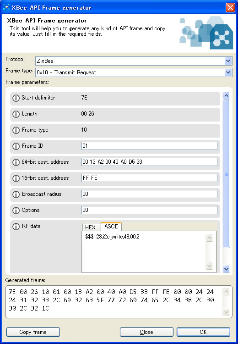Click the Copy frame button
The image size is (238, 344).
pos(33,332)
